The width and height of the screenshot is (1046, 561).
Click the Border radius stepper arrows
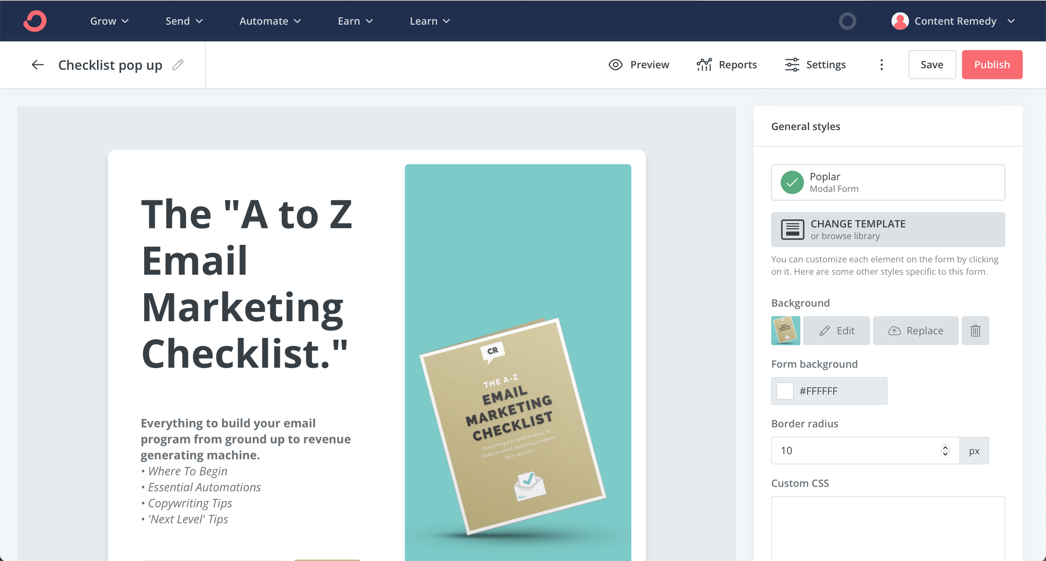945,451
